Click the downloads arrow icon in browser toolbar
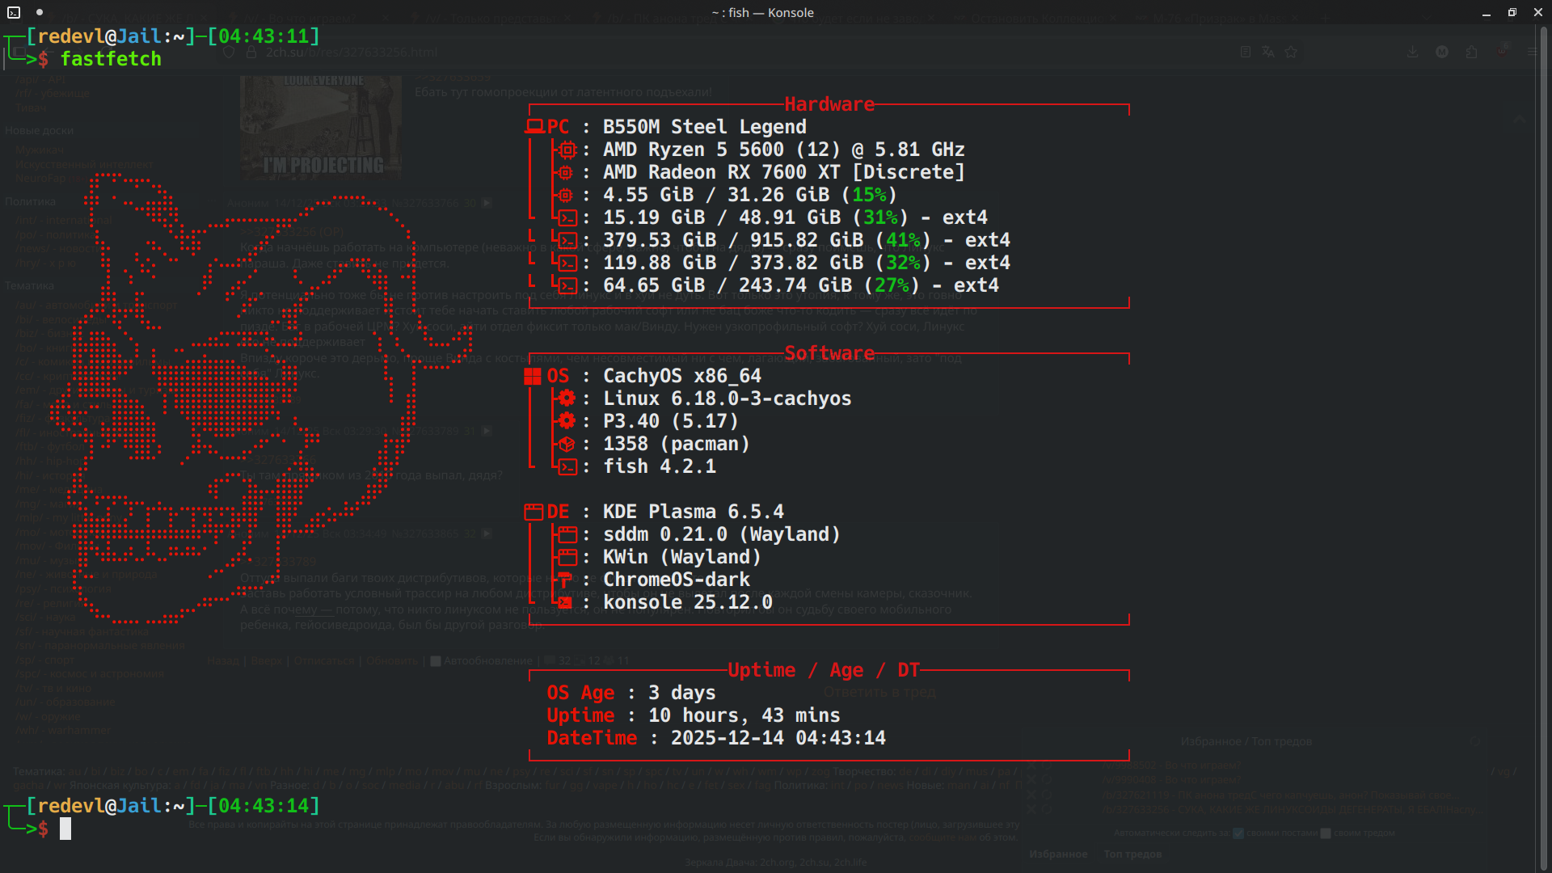The image size is (1552, 873). 1412,52
